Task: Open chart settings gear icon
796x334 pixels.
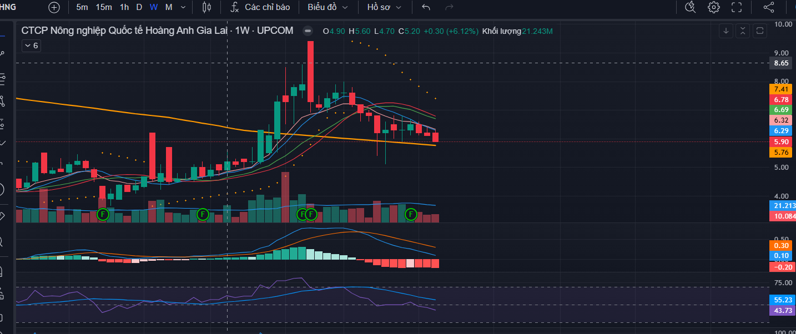Action: pos(714,7)
